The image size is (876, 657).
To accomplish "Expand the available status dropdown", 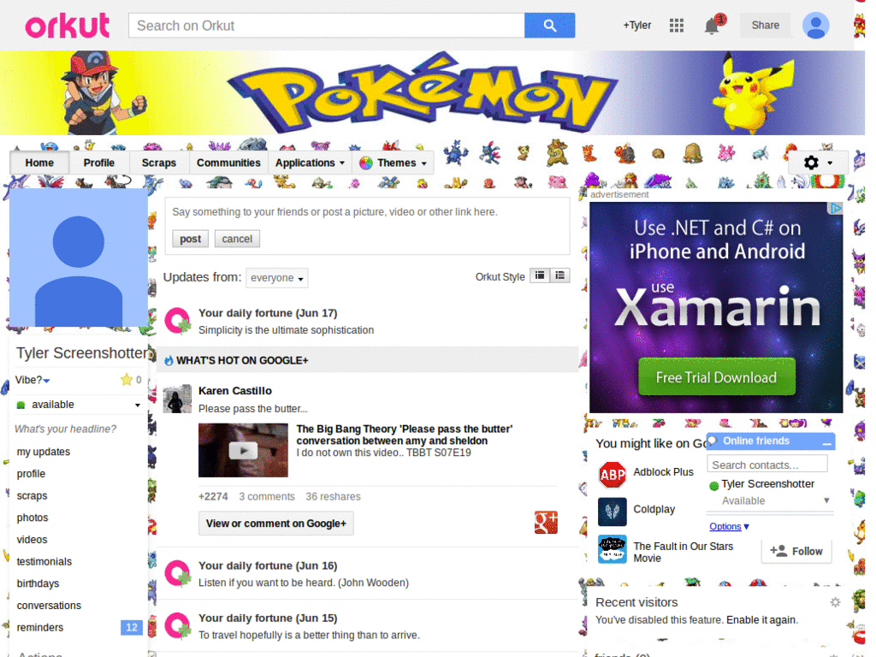I will [137, 405].
